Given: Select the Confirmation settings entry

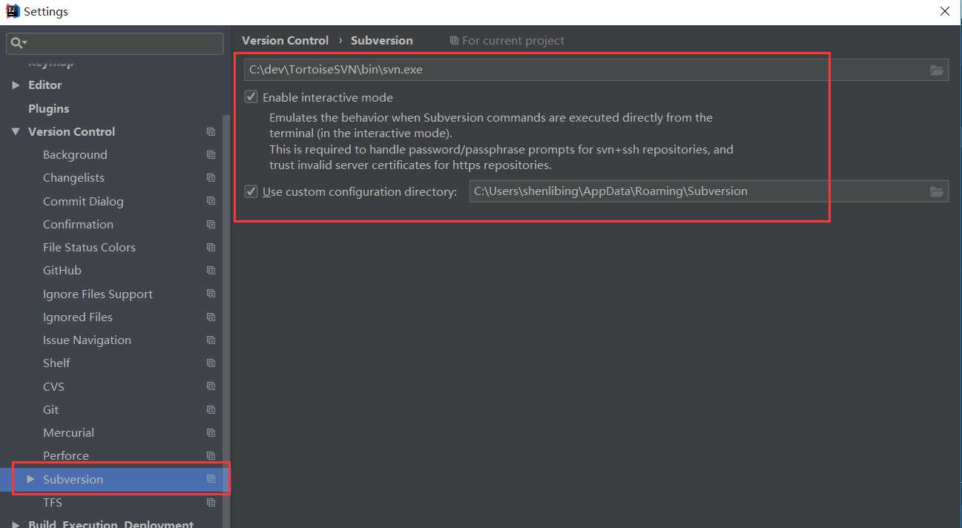Looking at the screenshot, I should [x=78, y=224].
